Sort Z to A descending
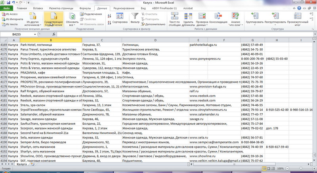The image size is (317, 173). pyautogui.click(x=109, y=23)
